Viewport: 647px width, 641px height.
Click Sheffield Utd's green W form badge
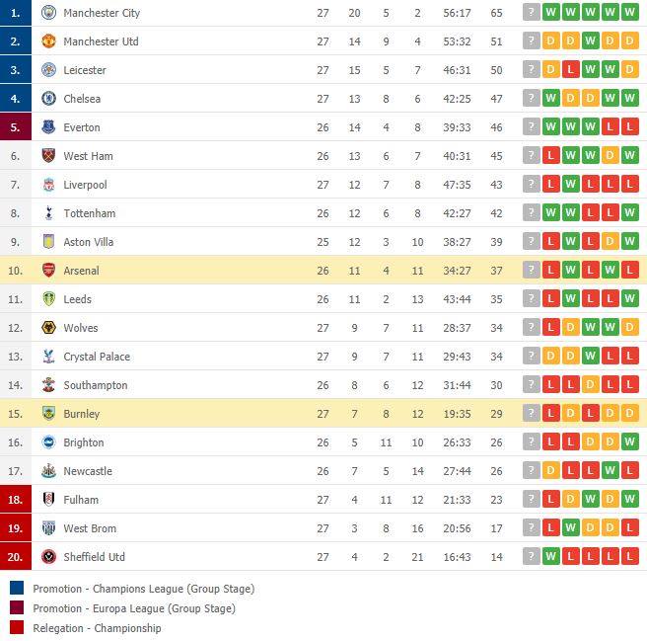(551, 556)
